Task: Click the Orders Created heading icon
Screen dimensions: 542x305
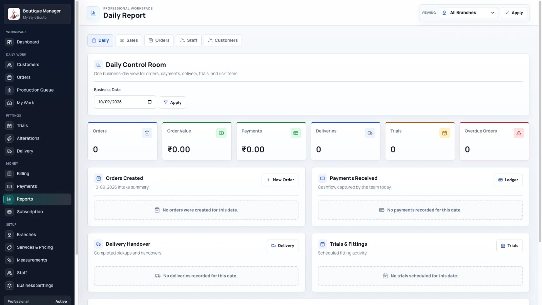Action: (x=99, y=178)
